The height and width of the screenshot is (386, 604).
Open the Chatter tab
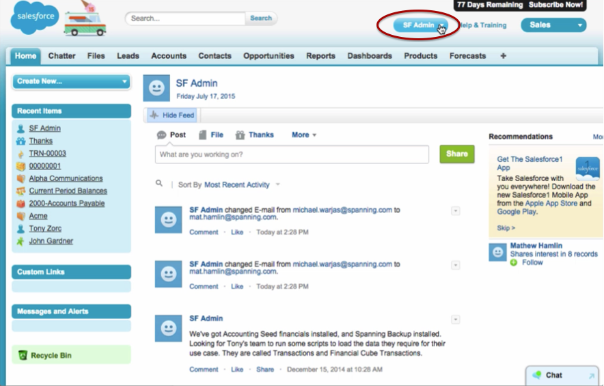pos(61,56)
